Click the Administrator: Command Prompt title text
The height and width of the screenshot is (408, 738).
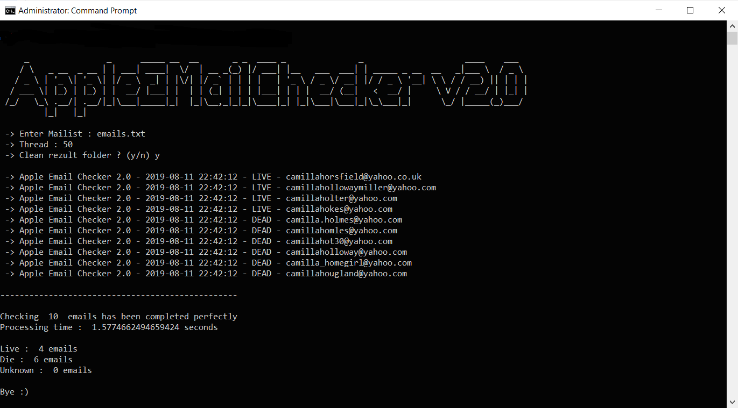(x=78, y=10)
